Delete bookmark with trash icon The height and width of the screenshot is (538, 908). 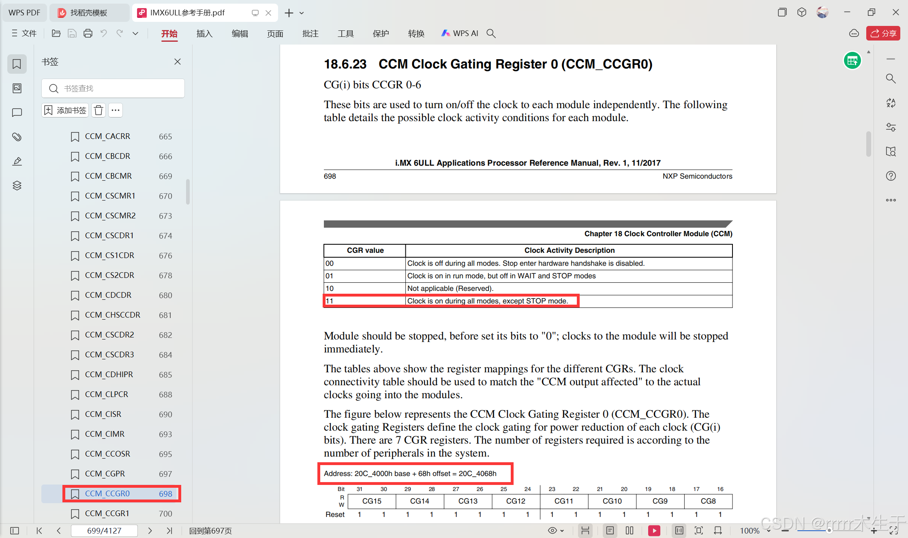pyautogui.click(x=99, y=110)
